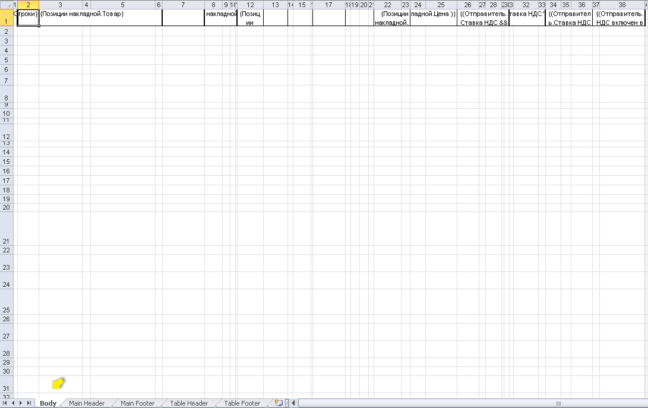Viewport: 648px width, 408px height.
Task: Select row header 1
Action: (x=6, y=18)
